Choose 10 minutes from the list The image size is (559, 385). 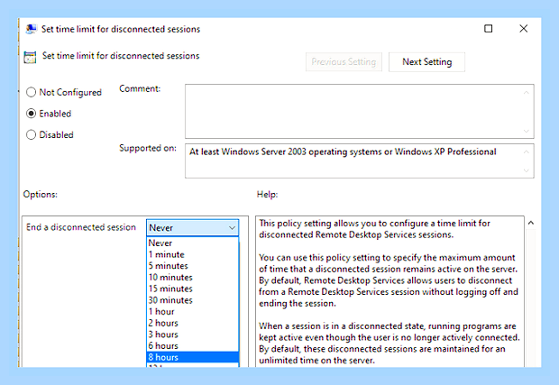[x=193, y=278]
